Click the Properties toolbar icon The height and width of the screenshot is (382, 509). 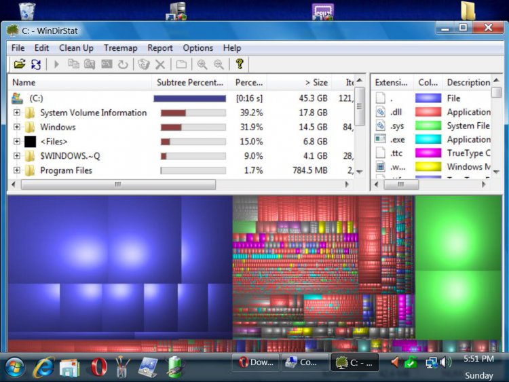click(x=181, y=64)
